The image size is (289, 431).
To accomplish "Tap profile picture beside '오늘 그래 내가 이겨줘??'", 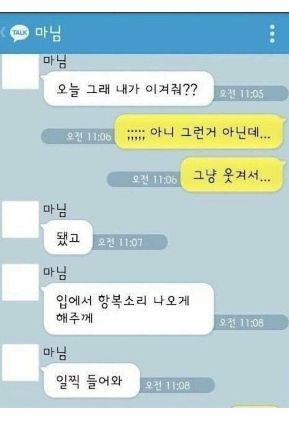I will [x=21, y=71].
